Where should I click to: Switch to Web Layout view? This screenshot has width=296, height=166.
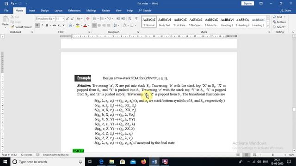(254, 155)
